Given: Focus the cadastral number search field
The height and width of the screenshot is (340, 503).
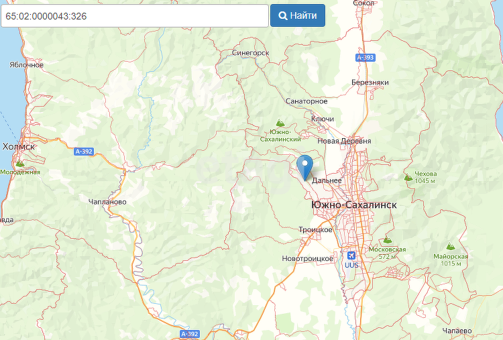Looking at the screenshot, I should (x=135, y=15).
